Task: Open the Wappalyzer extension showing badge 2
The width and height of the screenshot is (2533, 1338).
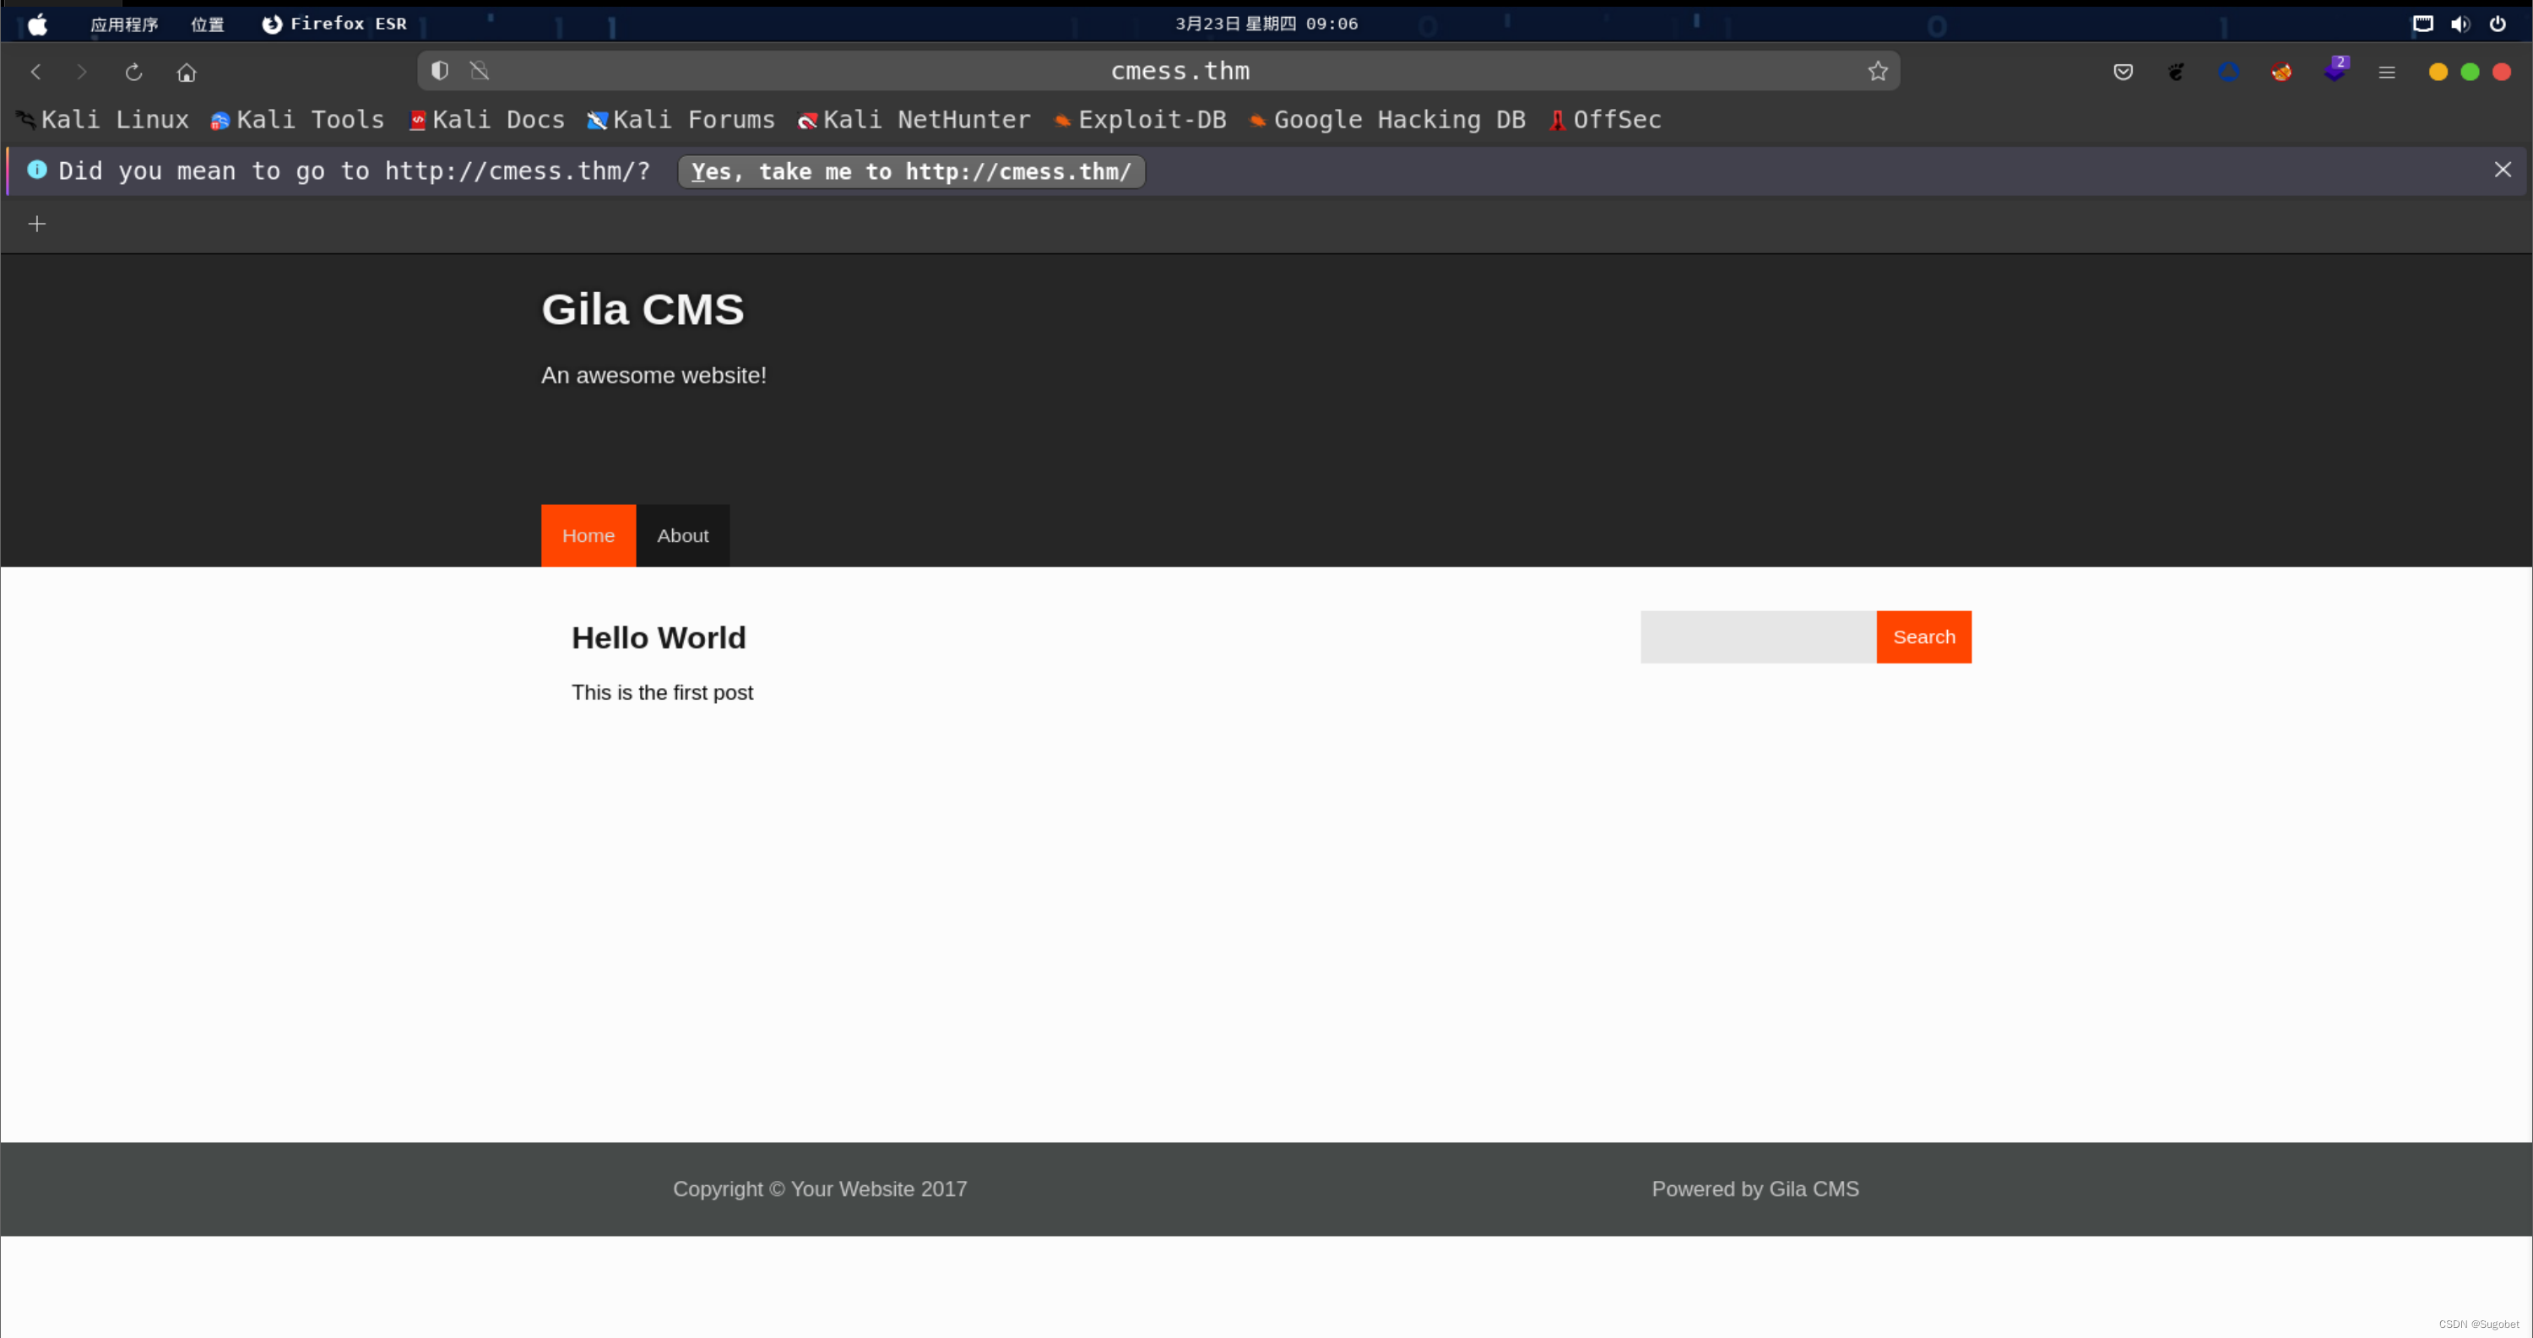Action: pyautogui.click(x=2337, y=71)
